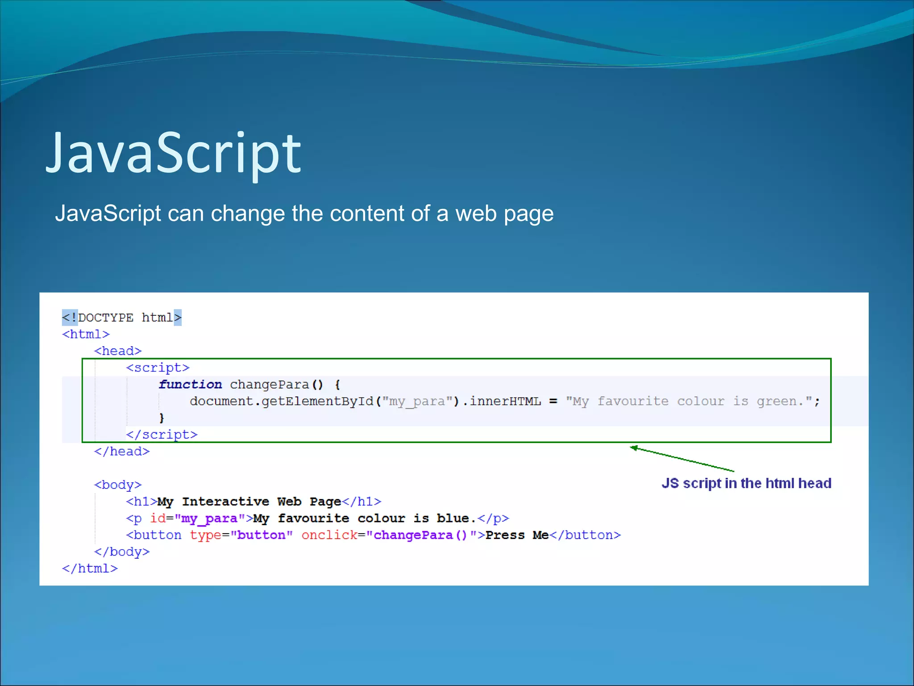Click the 'JS script in the html head' annotation

(x=746, y=483)
